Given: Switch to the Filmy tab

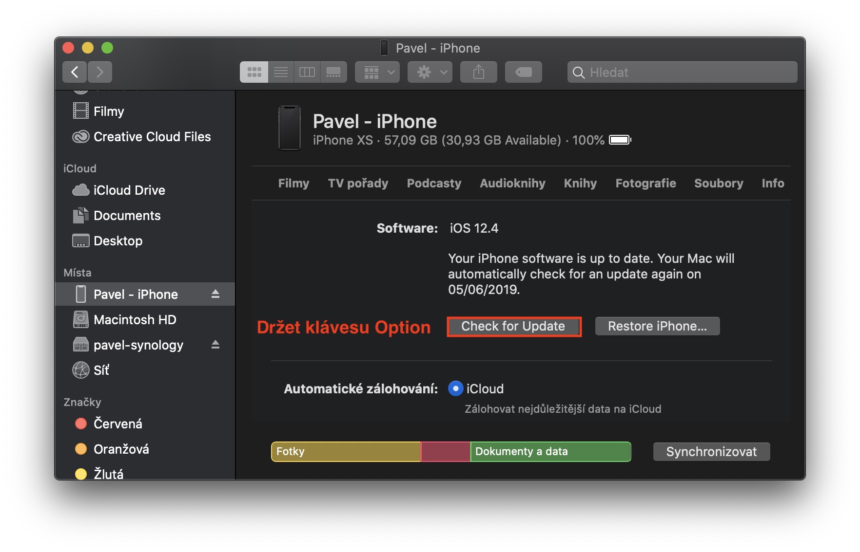Looking at the screenshot, I should [294, 184].
